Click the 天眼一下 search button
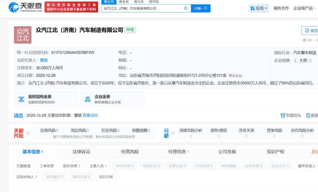This screenshot has height=192, width=318. tap(201, 8)
